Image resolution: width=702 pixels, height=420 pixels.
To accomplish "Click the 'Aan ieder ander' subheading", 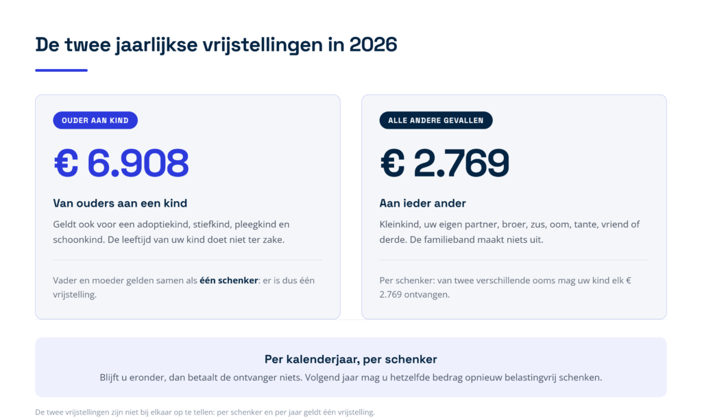I will (422, 203).
